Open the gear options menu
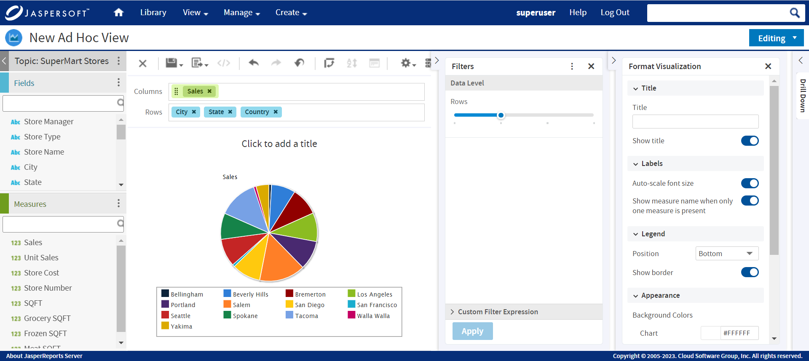 coord(408,63)
